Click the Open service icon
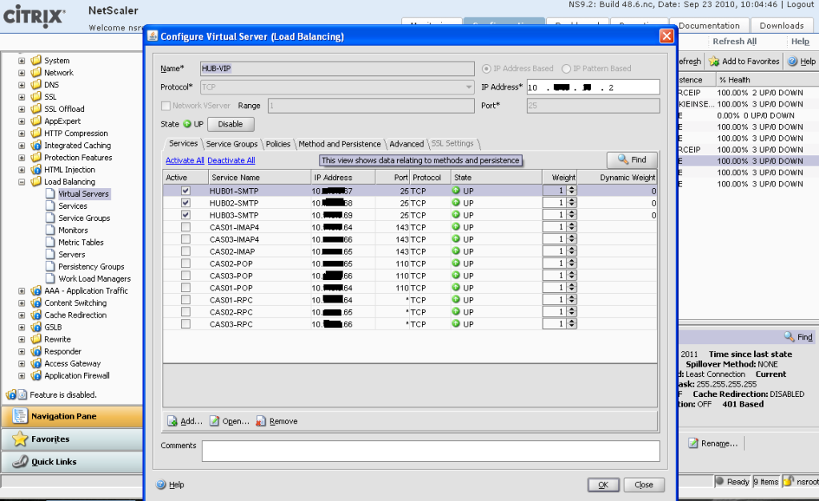Screen dimensions: 819x501 pyautogui.click(x=214, y=421)
